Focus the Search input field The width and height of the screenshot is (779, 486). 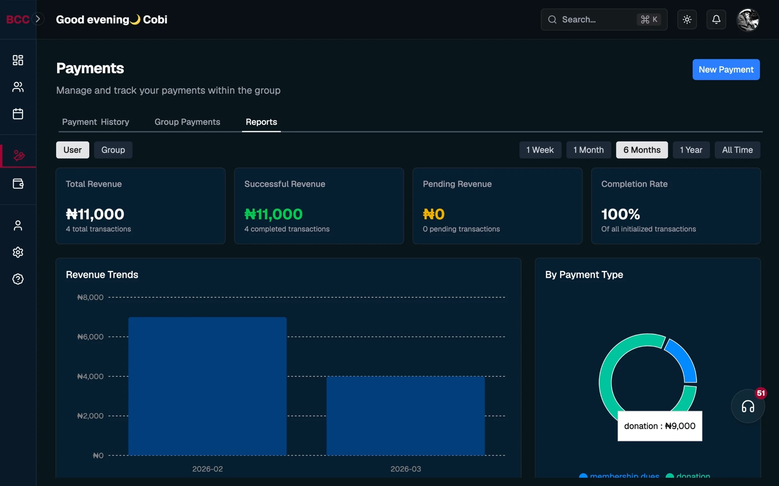[604, 20]
